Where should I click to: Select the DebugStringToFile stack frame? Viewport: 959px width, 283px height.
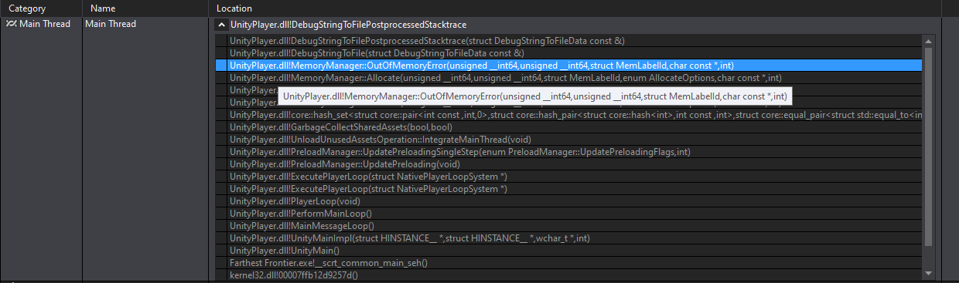coord(568,53)
